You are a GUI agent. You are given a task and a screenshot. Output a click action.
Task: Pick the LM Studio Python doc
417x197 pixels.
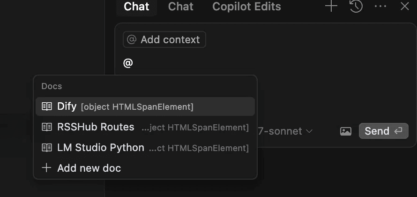pyautogui.click(x=101, y=148)
